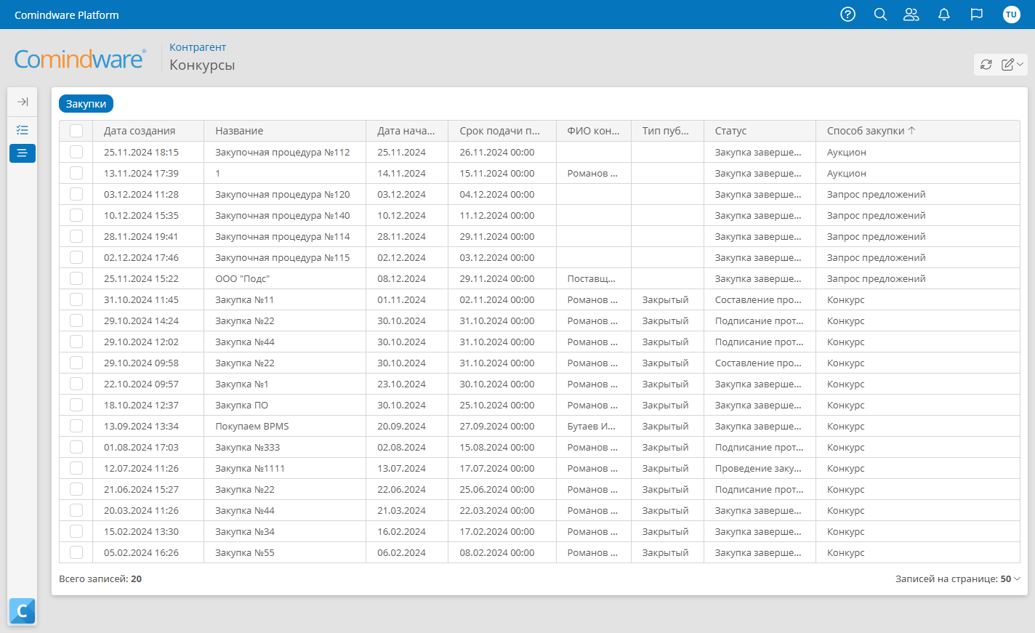Click the Конкурсы page title
Viewport: 1035px width, 633px height.
point(202,65)
